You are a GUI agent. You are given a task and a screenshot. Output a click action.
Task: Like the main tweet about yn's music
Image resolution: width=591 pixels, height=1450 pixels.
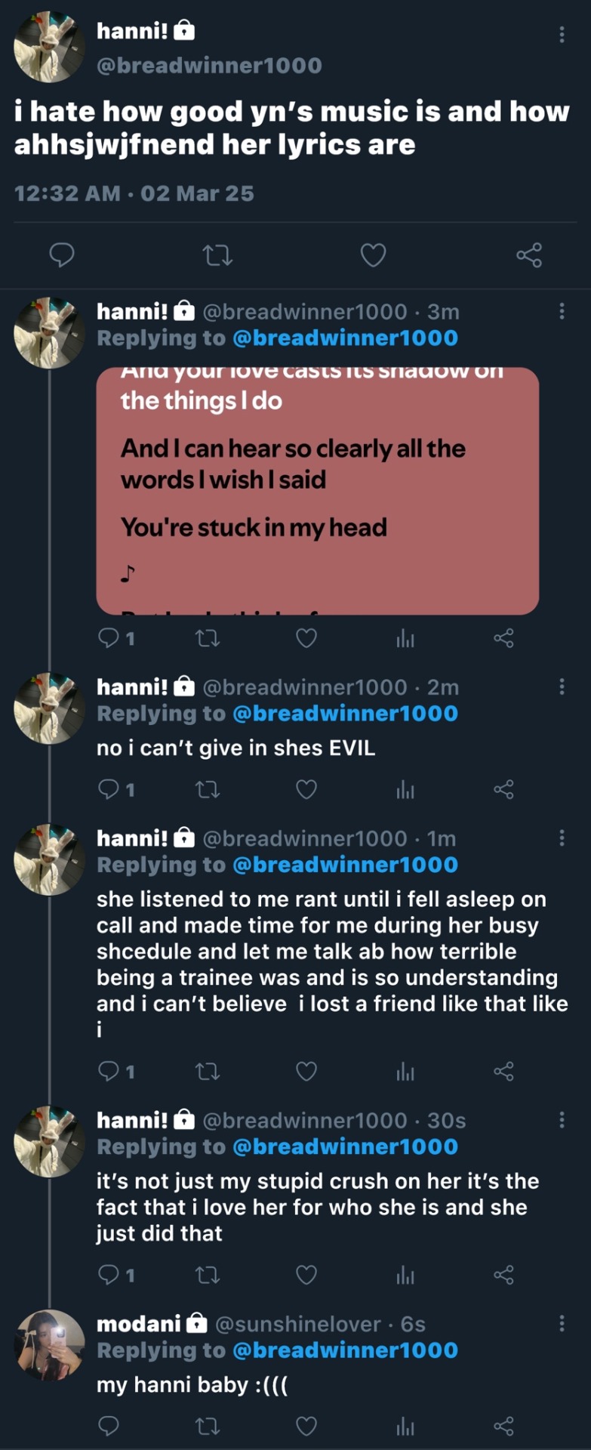click(373, 255)
